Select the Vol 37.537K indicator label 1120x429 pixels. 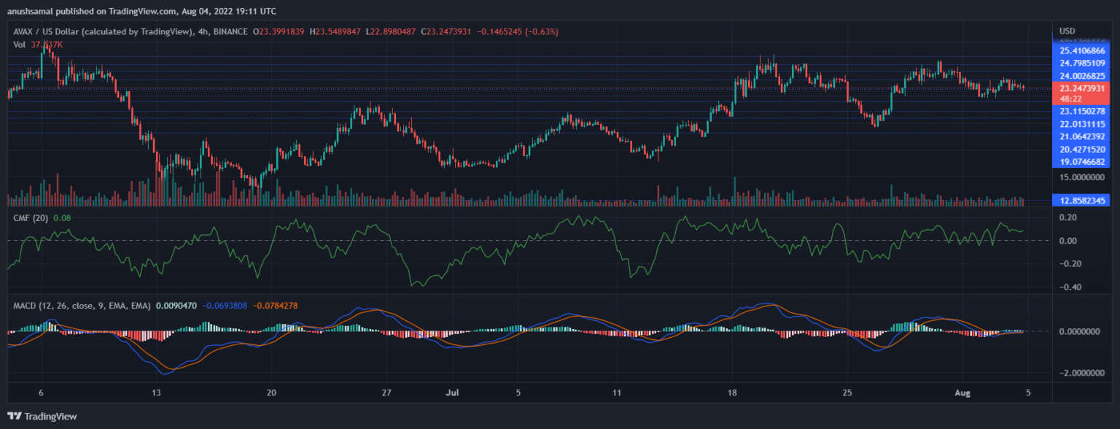point(39,45)
